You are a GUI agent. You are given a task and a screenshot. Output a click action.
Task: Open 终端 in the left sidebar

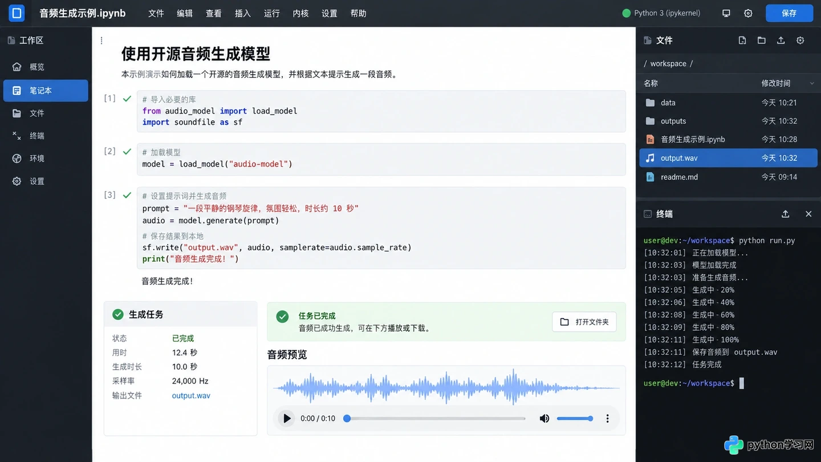pyautogui.click(x=46, y=136)
